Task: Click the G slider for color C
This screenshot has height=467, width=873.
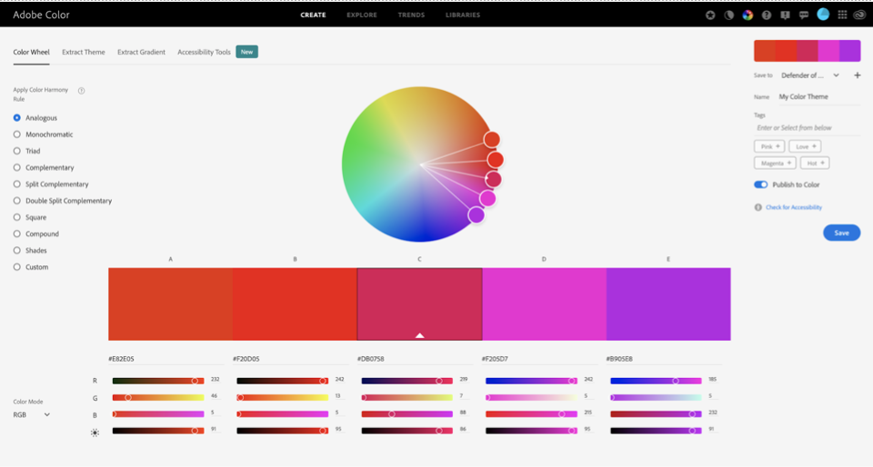Action: pyautogui.click(x=407, y=398)
